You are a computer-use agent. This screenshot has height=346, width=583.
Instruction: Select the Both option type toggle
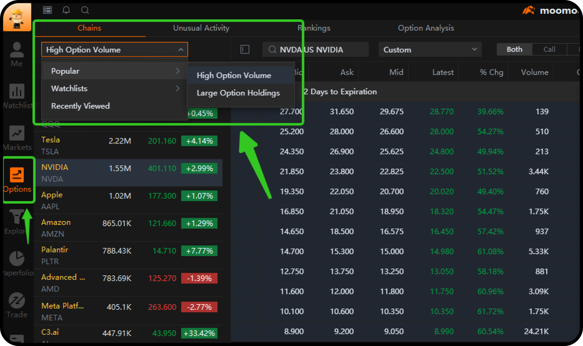coord(514,50)
